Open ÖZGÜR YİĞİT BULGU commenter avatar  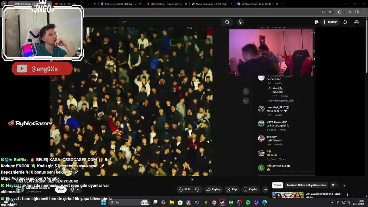coord(261,168)
